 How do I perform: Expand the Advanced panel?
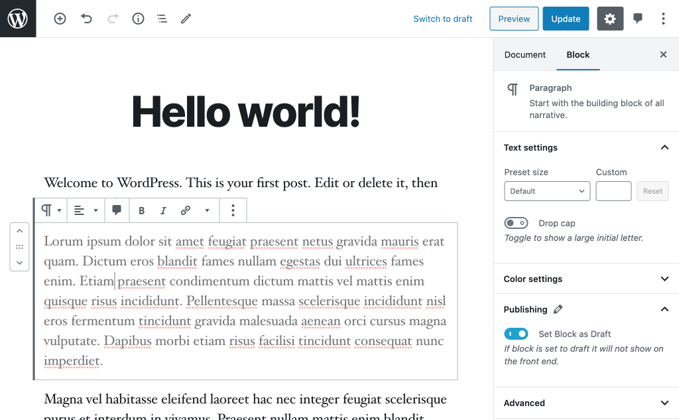tap(586, 403)
